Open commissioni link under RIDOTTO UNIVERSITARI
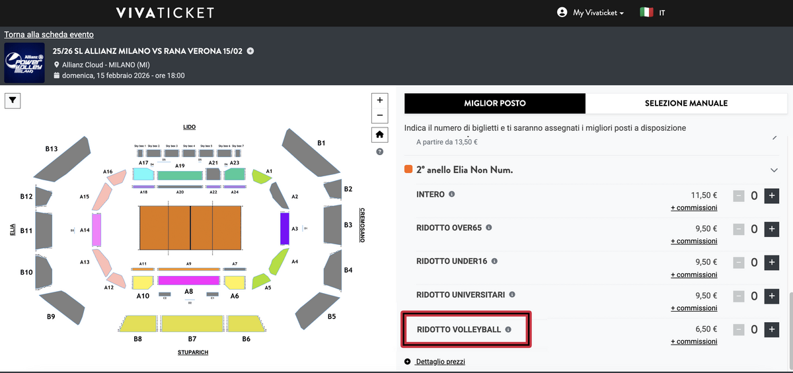This screenshot has height=373, width=793. click(693, 308)
